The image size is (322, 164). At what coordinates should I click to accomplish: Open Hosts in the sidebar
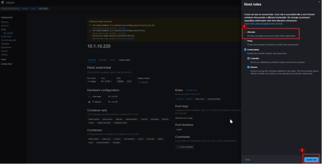click(4, 29)
